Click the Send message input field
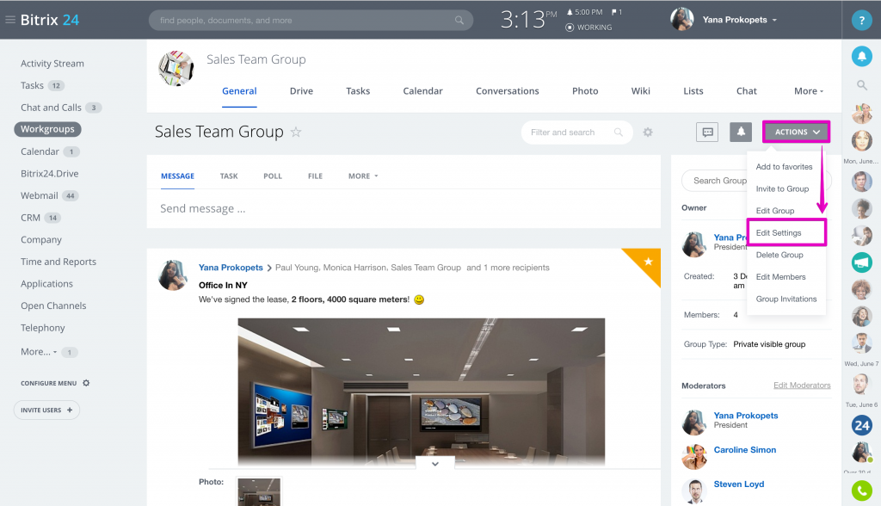The height and width of the screenshot is (506, 881). coord(404,208)
